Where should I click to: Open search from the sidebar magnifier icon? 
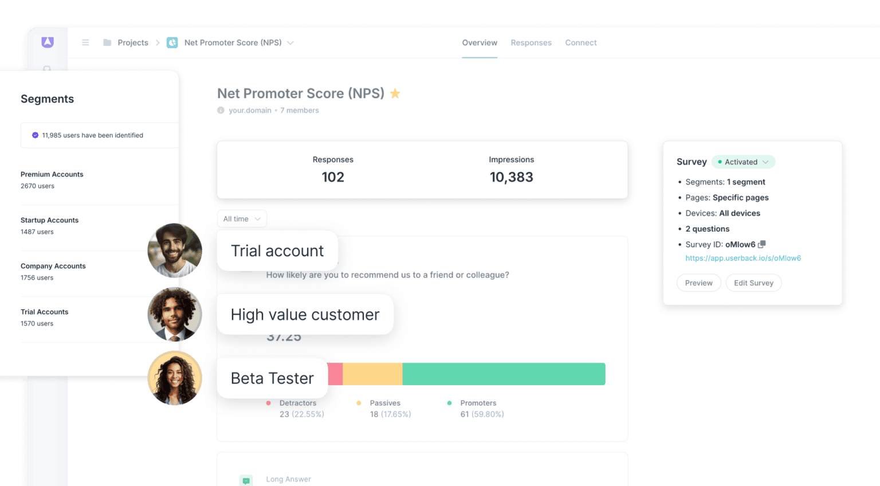pos(47,69)
